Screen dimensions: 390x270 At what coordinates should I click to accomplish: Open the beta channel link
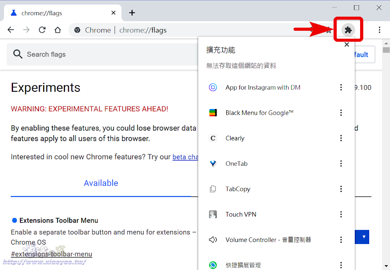[185, 157]
